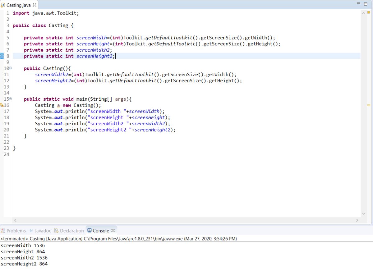
Task: Click the Console monitor icon
Action: coord(90,231)
